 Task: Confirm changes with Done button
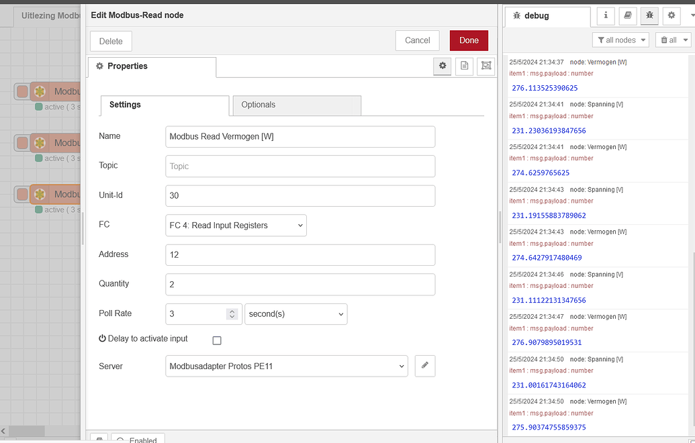coord(469,40)
